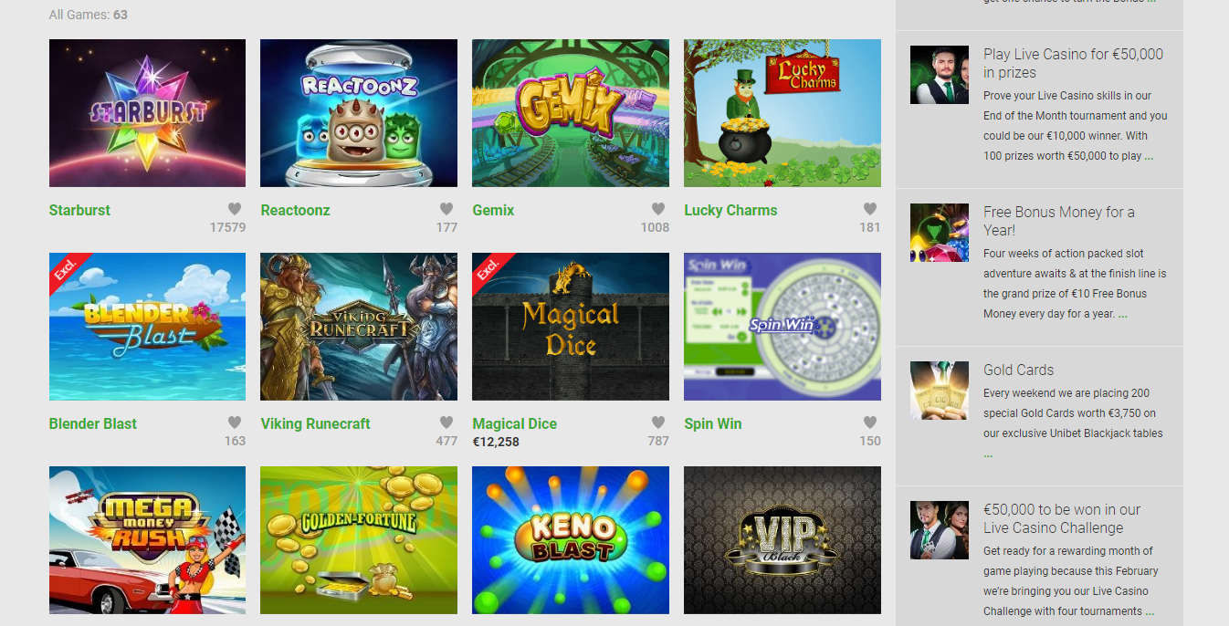Click the Lucky Charms title link
This screenshot has width=1229, height=626.
coord(730,210)
